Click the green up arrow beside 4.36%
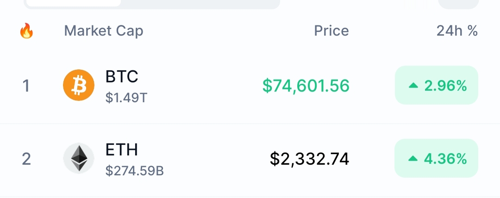The height and width of the screenshot is (198, 500). click(413, 159)
